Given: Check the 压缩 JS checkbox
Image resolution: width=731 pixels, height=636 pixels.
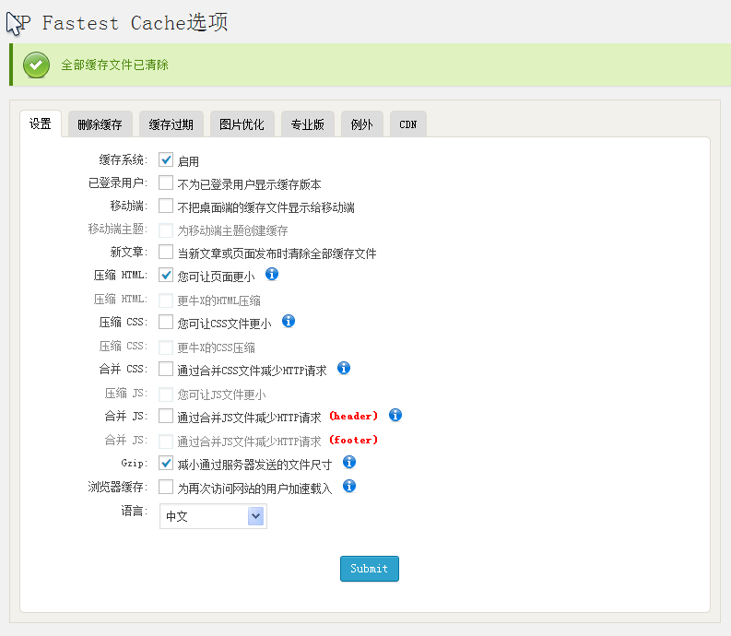Looking at the screenshot, I should click(166, 394).
